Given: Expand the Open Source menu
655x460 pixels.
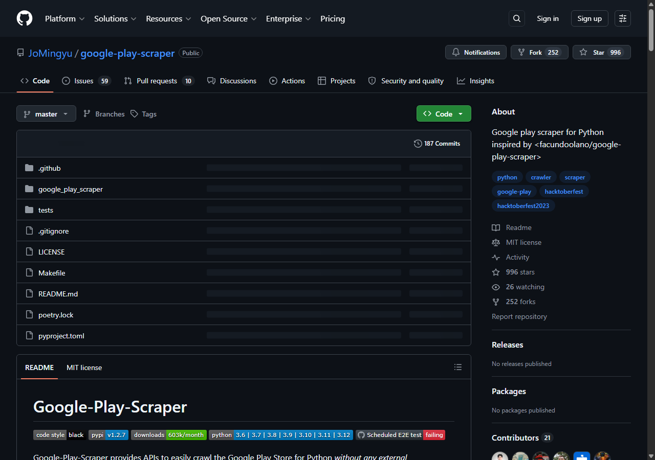Looking at the screenshot, I should click(x=228, y=18).
